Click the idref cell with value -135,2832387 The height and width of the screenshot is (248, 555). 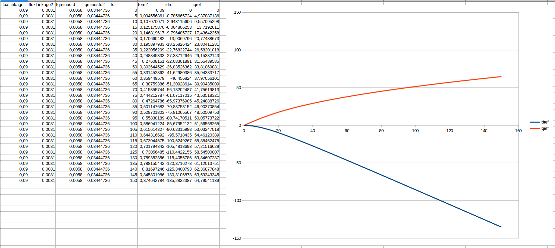(x=179, y=181)
